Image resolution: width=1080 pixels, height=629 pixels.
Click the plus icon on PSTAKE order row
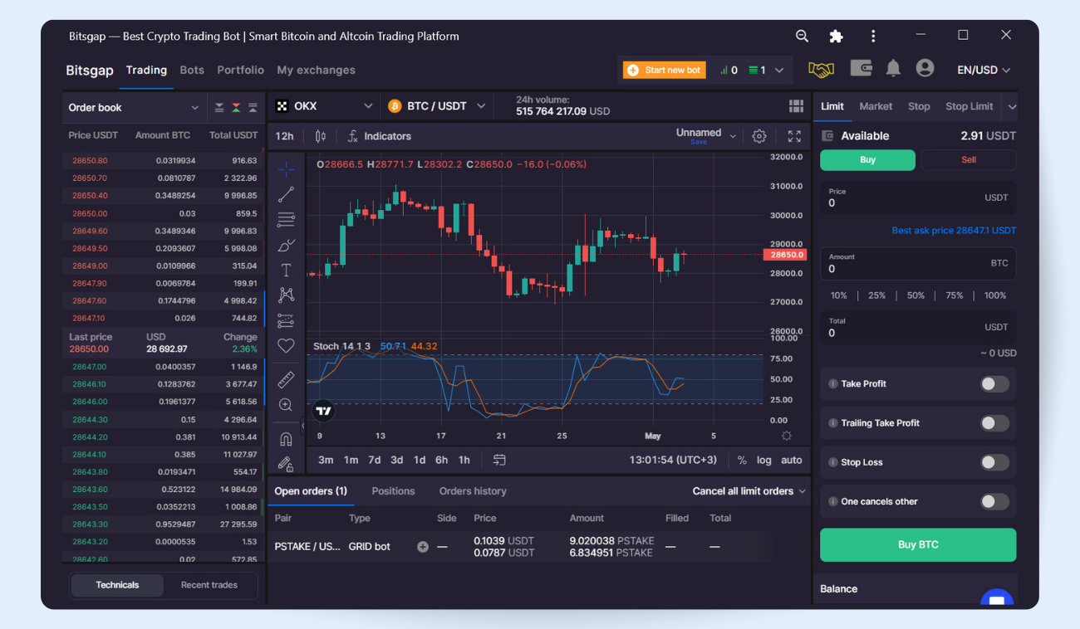tap(423, 547)
